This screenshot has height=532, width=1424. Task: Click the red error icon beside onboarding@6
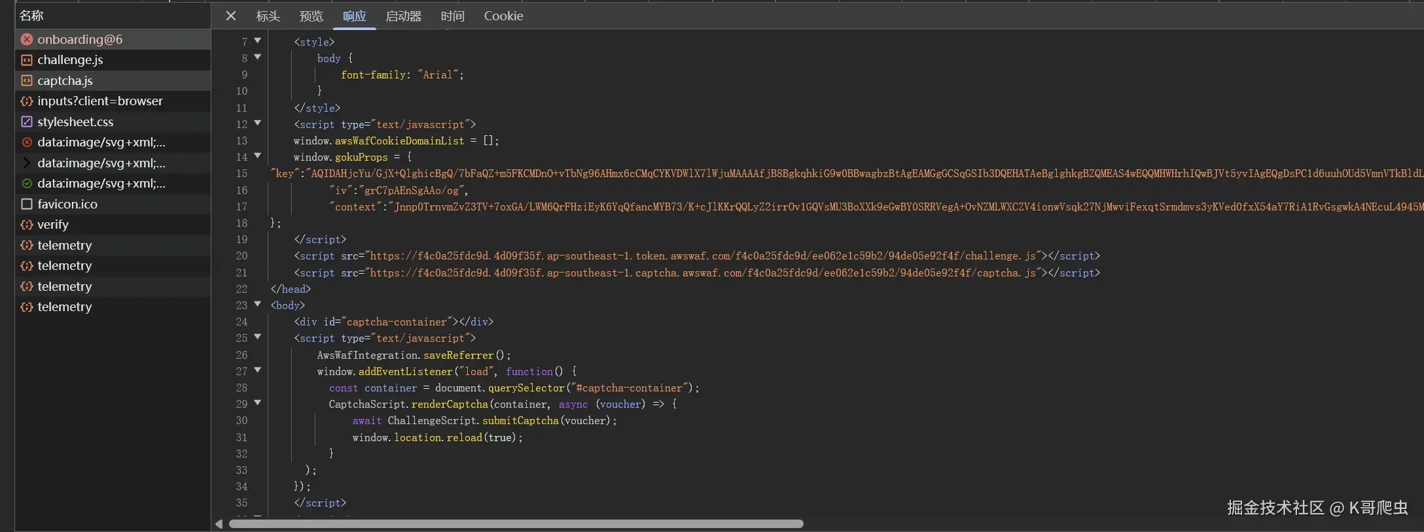pos(27,39)
